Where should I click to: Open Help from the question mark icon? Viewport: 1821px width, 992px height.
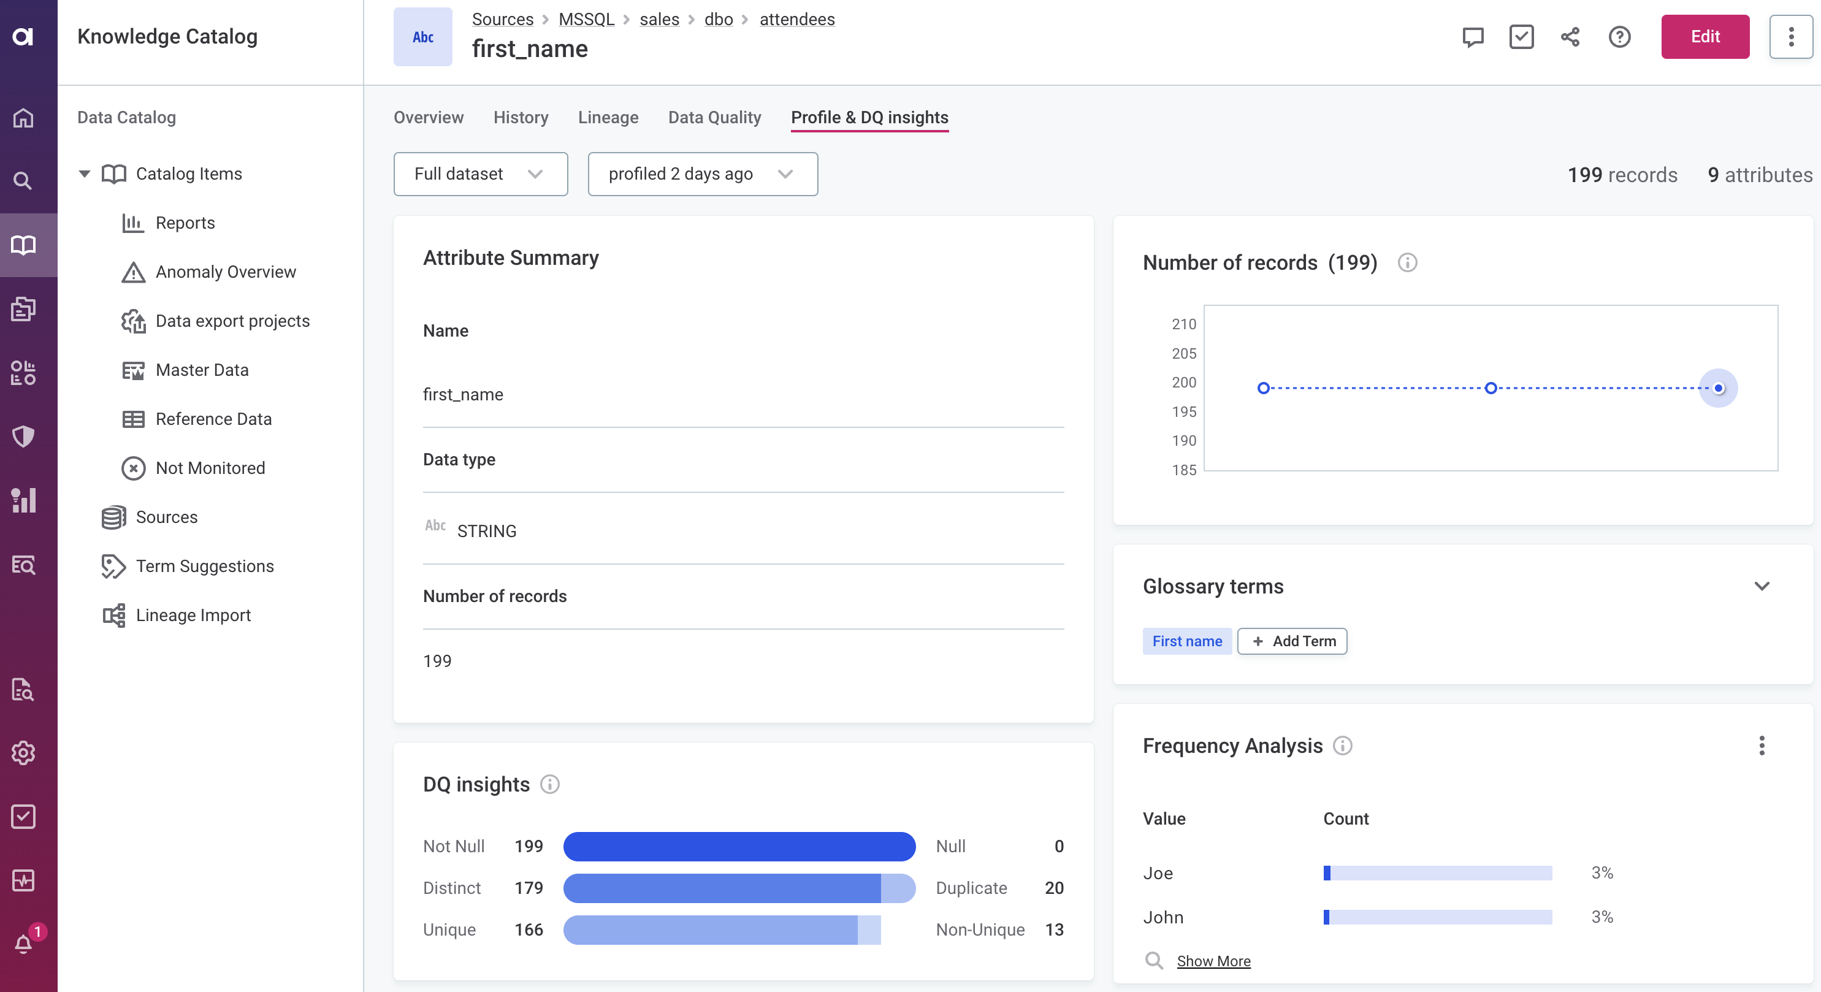pos(1619,37)
